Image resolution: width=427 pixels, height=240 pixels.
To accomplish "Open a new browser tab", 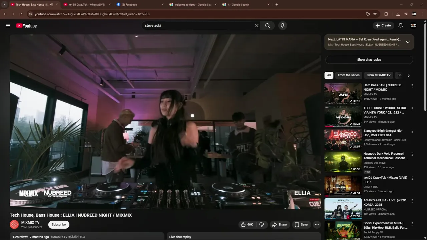I will click(277, 5).
